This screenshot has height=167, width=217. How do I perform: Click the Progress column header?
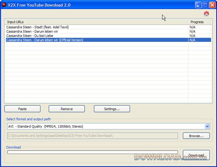[199, 22]
